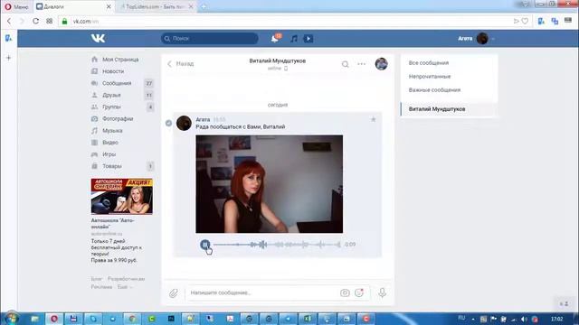Open the Разработчикам footer link
This screenshot has width=579, height=325.
coord(127,279)
